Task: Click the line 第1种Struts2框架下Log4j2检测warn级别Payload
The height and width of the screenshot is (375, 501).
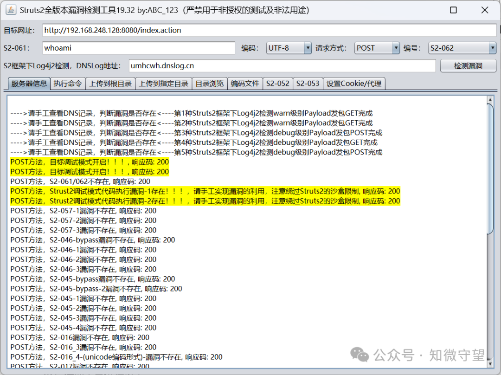Action: [192, 113]
